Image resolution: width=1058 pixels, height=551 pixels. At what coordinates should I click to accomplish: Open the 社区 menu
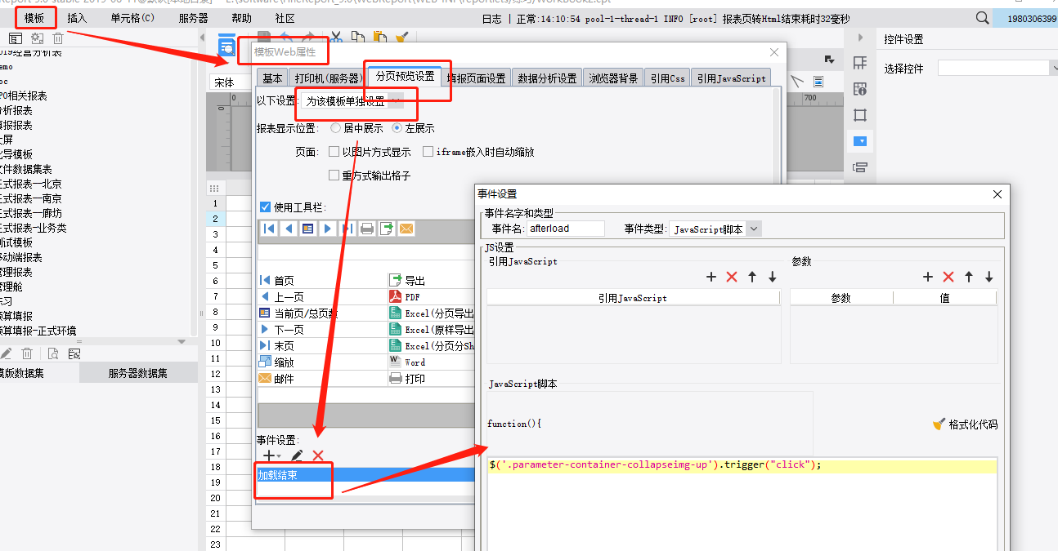285,18
